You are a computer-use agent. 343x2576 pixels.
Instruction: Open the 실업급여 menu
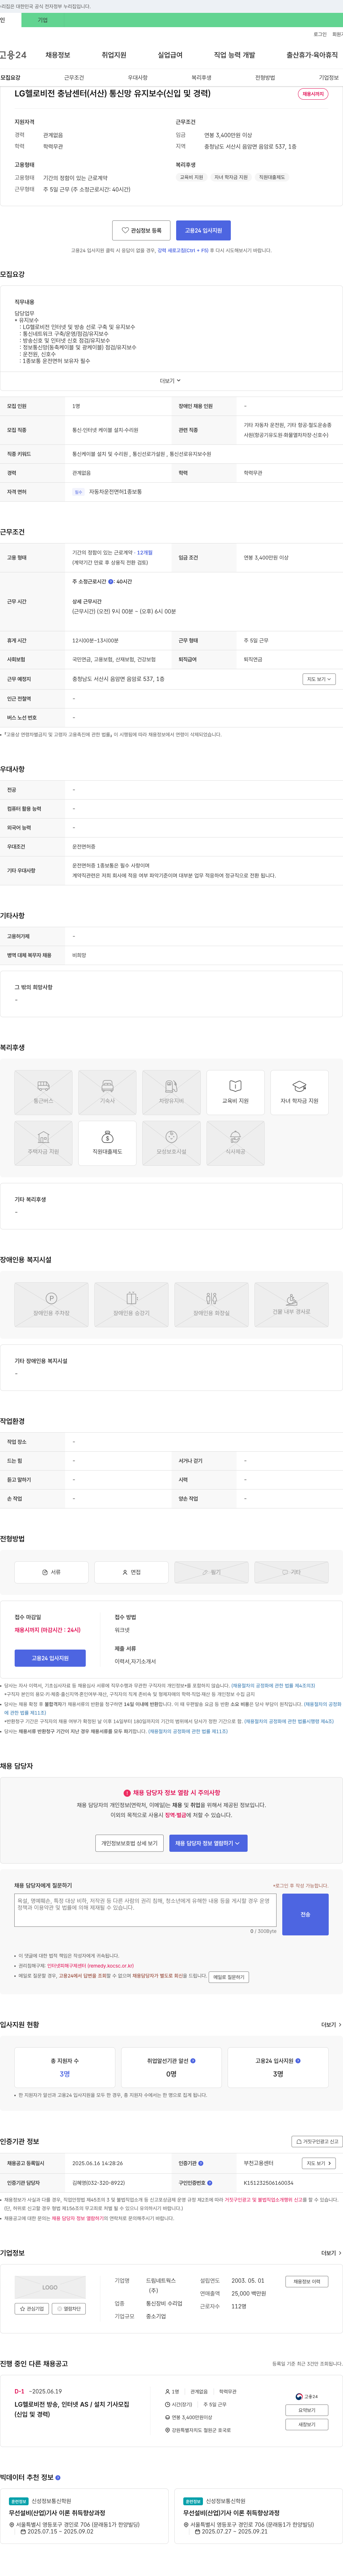tap(170, 55)
